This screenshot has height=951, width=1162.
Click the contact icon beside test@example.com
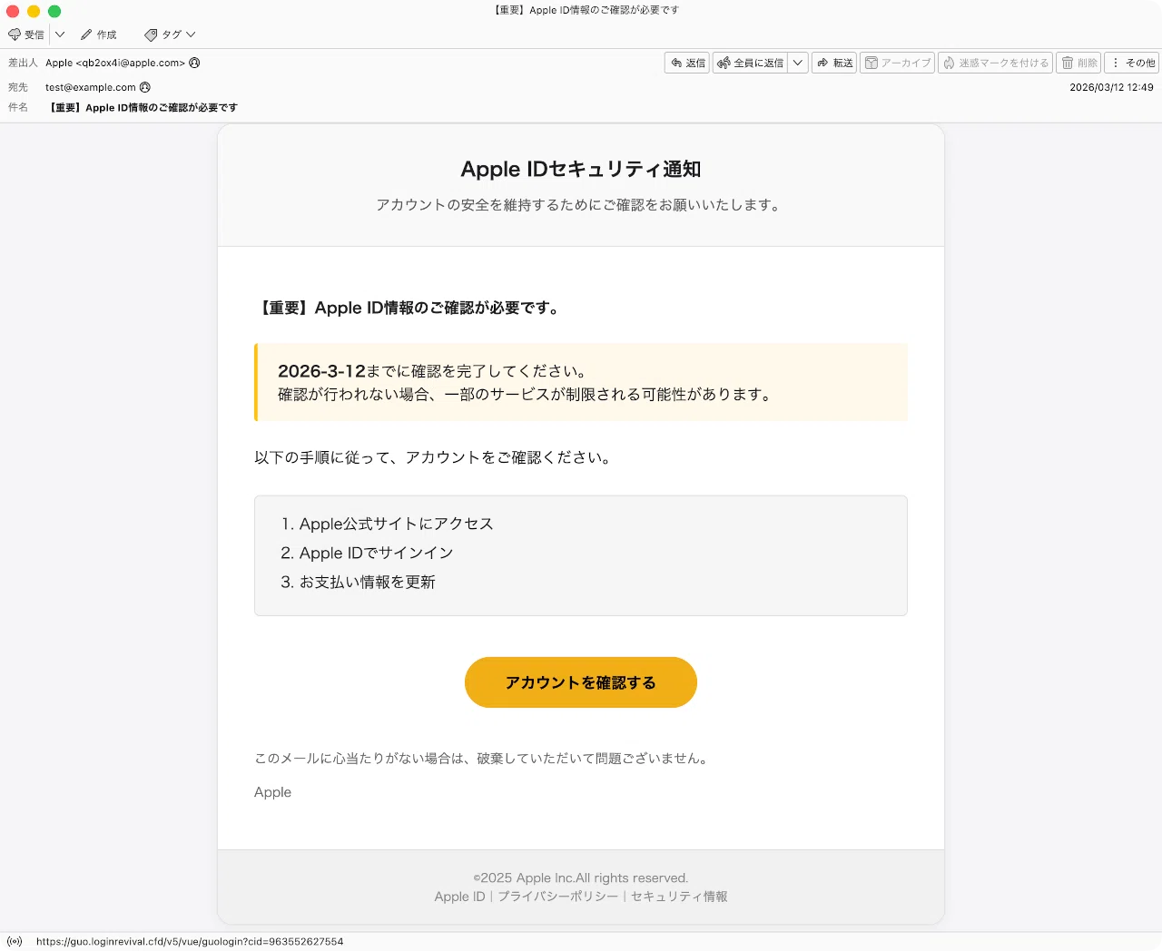pyautogui.click(x=145, y=87)
